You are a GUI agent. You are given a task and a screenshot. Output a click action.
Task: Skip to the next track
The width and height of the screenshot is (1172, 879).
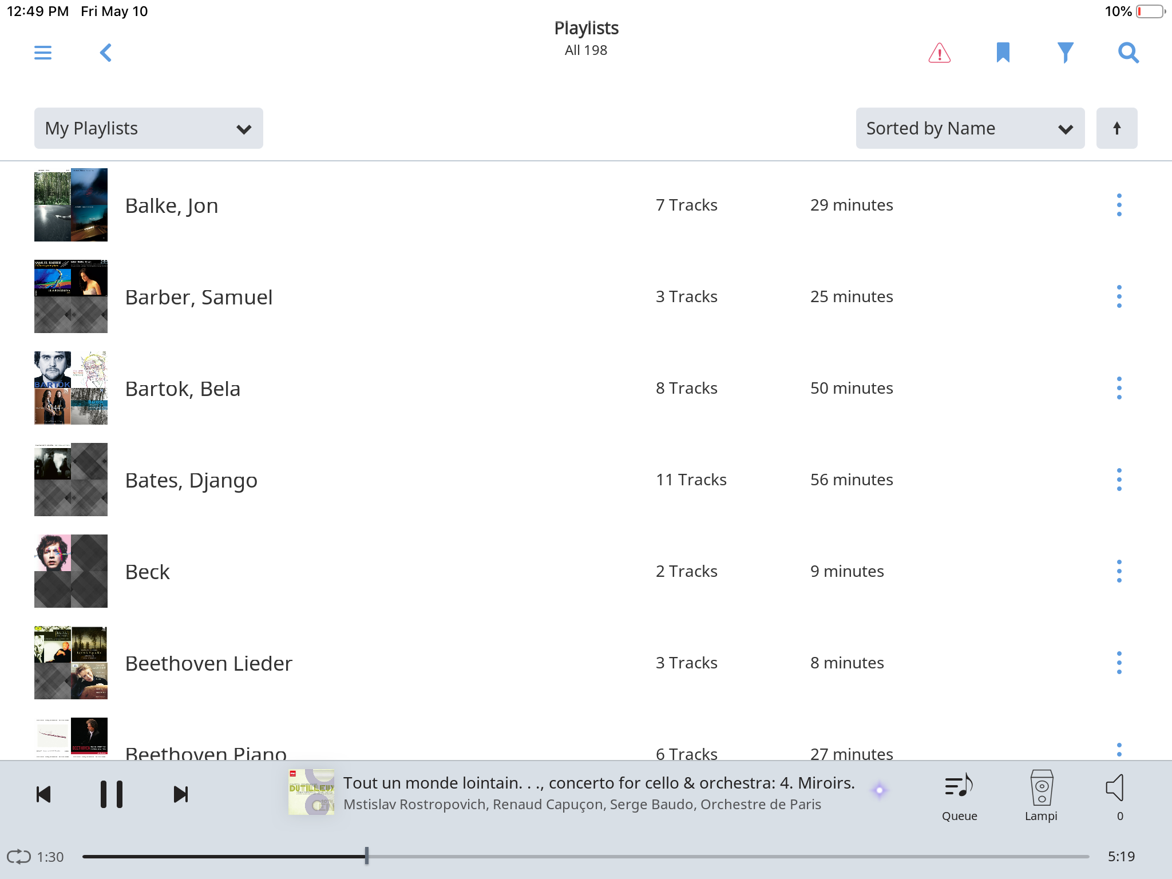click(x=180, y=794)
